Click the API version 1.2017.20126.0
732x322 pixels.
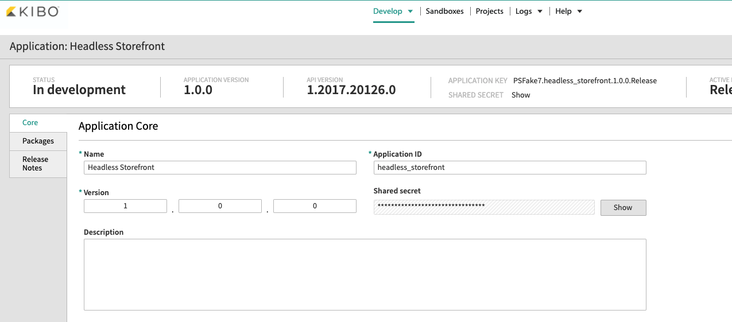click(351, 90)
